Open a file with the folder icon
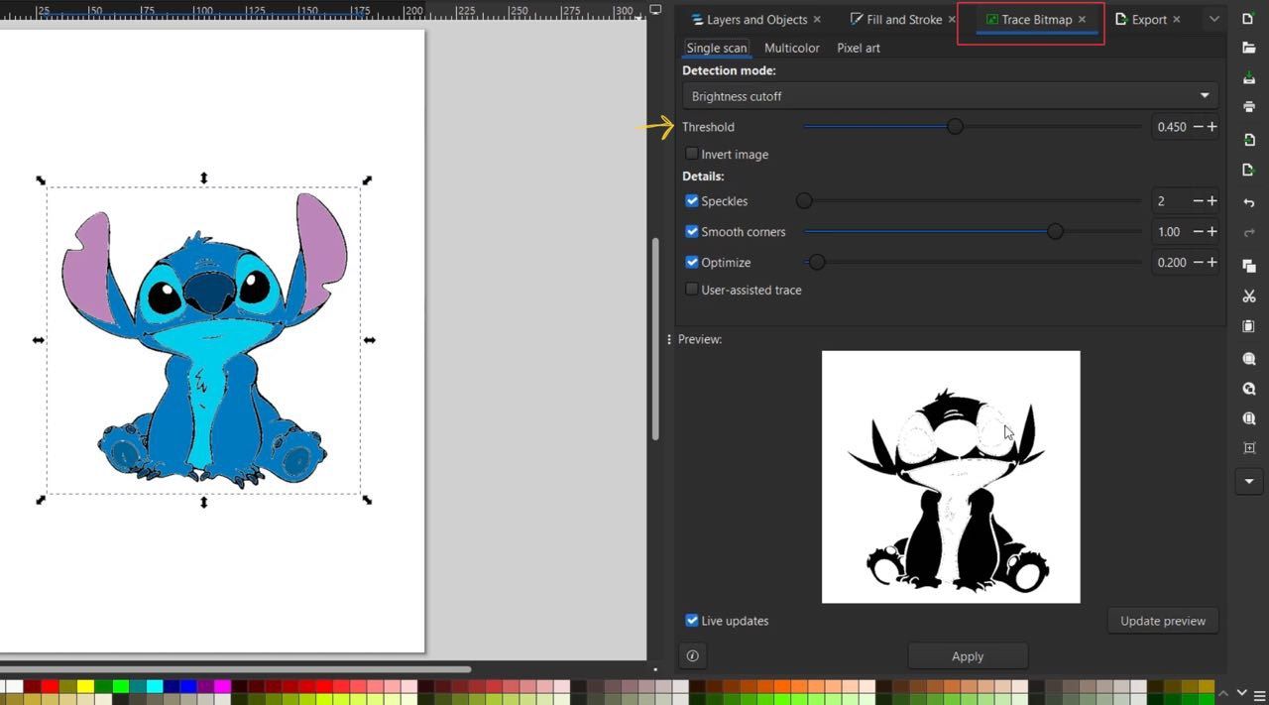The image size is (1269, 705). click(1249, 48)
